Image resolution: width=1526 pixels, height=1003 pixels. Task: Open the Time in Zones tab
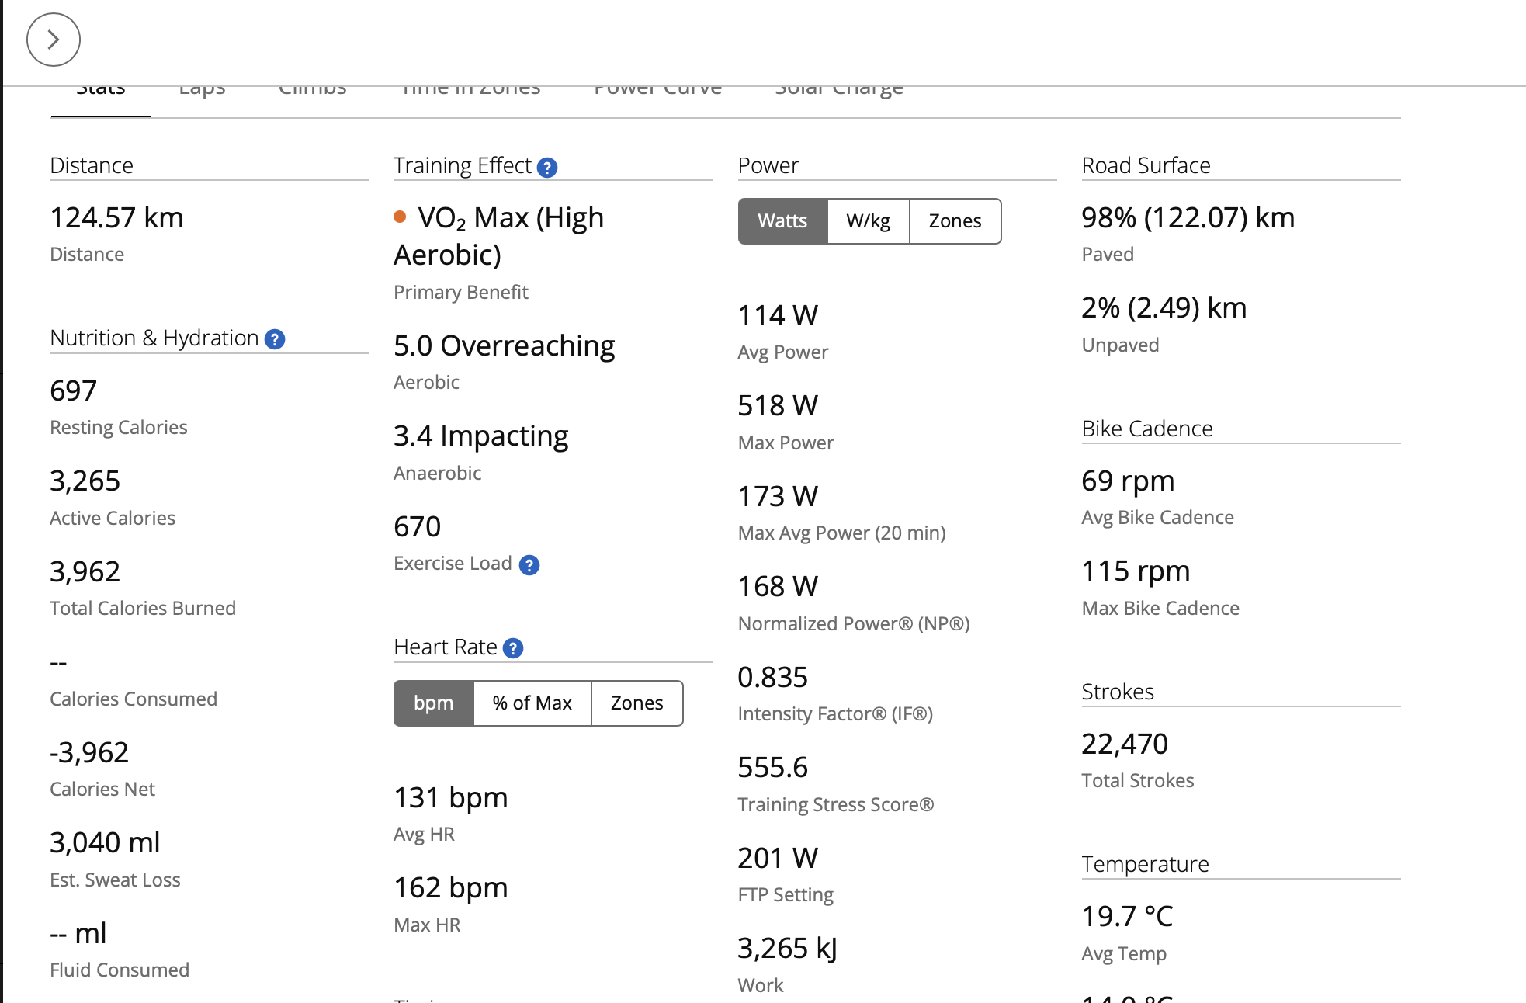coord(471,92)
